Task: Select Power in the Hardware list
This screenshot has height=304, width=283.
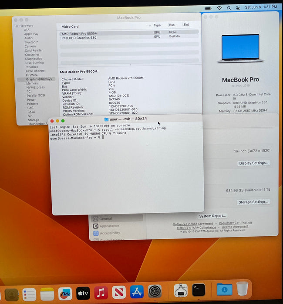Action: coord(31,99)
